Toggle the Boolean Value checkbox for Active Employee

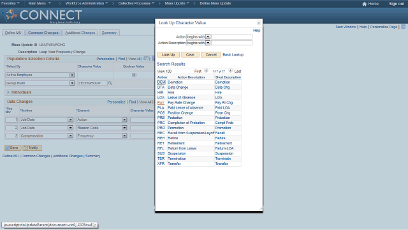134,75
